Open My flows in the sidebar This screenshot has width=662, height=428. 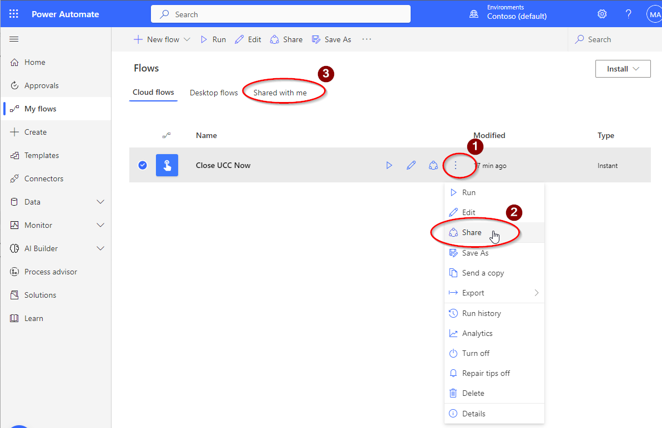[x=55, y=109]
